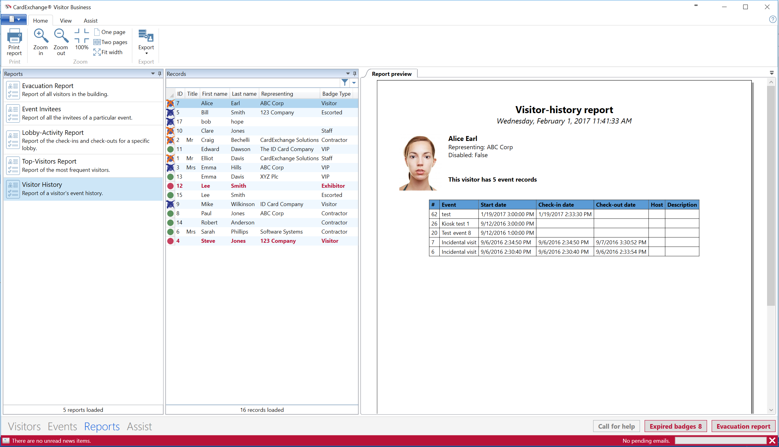Click the records filter funnel icon
The image size is (779, 447).
pos(344,83)
